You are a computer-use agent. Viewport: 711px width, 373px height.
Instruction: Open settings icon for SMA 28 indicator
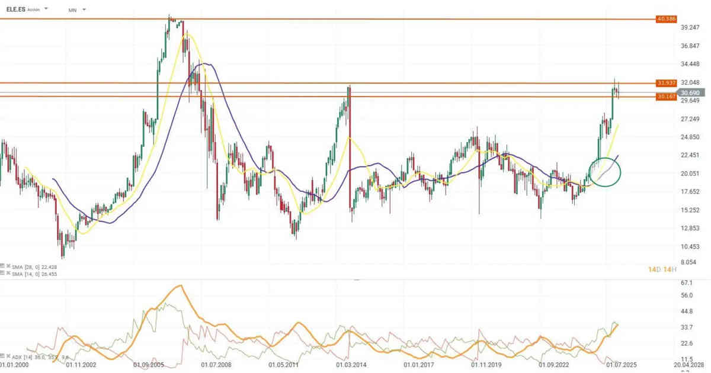4,267
